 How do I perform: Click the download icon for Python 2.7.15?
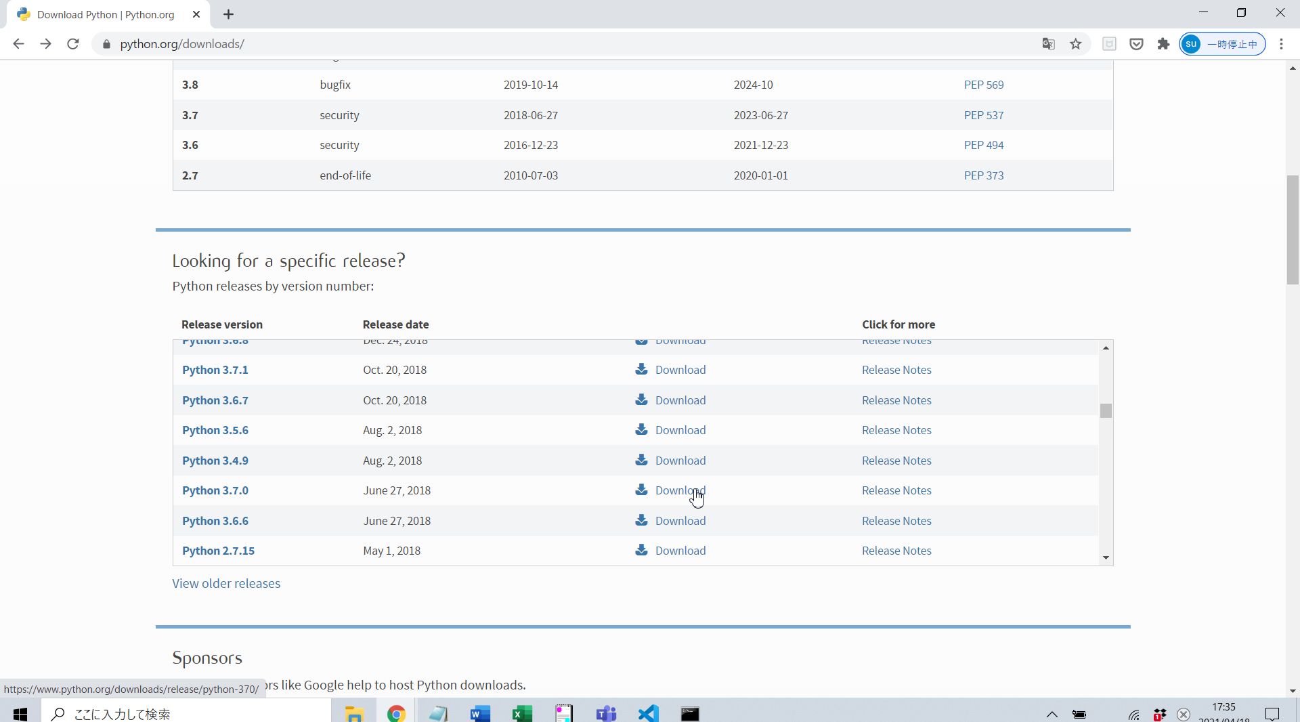pyautogui.click(x=641, y=550)
